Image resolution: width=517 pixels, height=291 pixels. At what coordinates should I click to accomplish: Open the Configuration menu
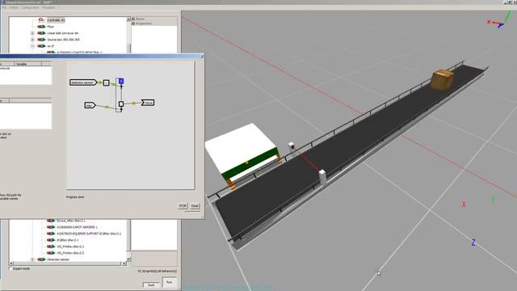(x=30, y=7)
